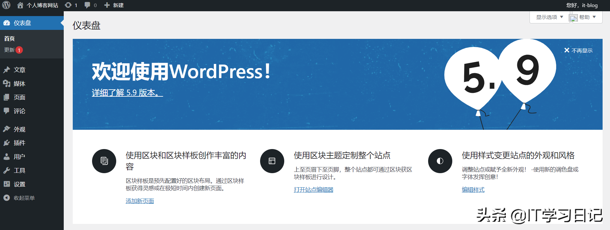Click the text starting 区块样板是预先配置好的
Image resolution: width=610 pixels, height=230 pixels.
(185, 184)
